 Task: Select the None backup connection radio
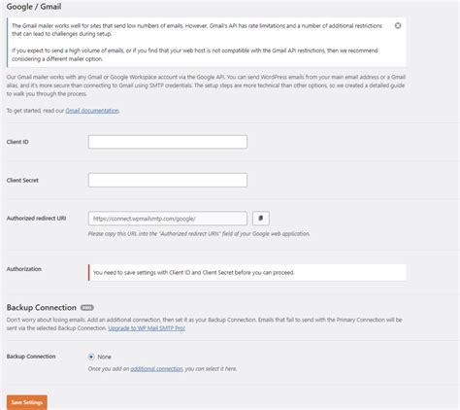[91, 357]
